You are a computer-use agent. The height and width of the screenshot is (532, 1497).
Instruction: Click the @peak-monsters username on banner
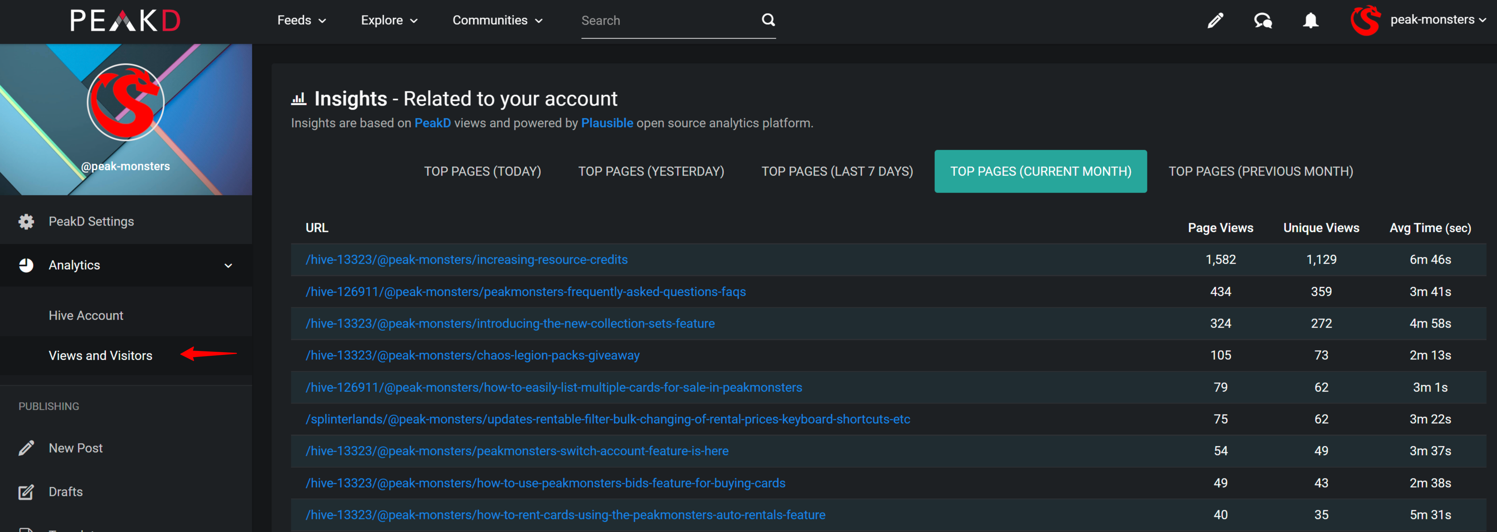[126, 166]
